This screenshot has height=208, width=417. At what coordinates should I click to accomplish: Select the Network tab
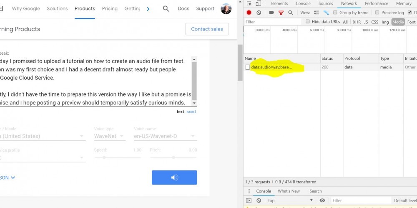coord(349,3)
